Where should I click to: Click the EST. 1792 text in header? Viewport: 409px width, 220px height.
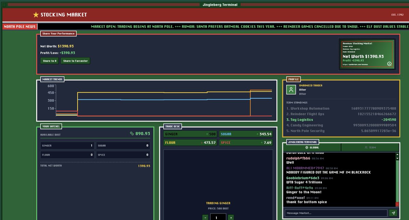pos(398,15)
